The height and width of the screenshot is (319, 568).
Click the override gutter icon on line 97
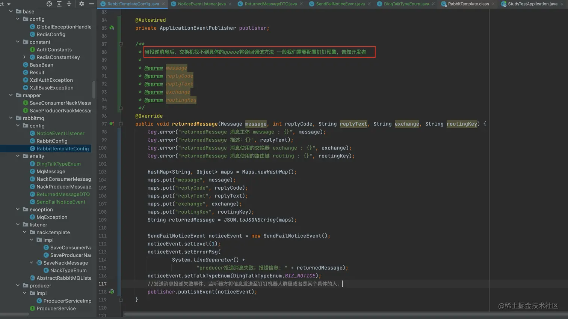(x=112, y=124)
